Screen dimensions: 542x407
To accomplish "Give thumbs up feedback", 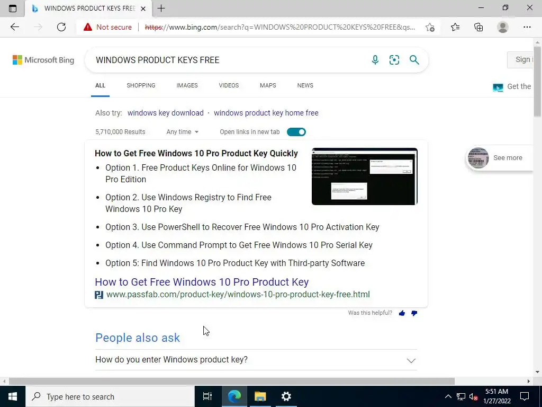I will point(402,313).
